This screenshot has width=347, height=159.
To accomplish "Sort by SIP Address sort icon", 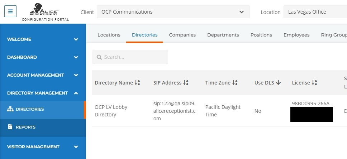I will (x=186, y=82).
